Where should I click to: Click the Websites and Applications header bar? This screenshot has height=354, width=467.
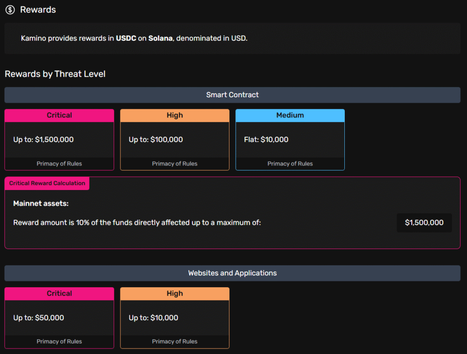(232, 273)
